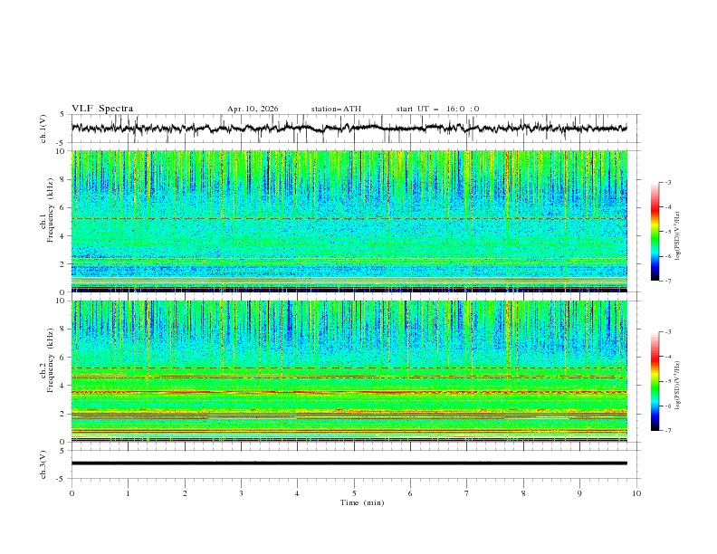
Task: Click the "-7" tick on ch.1 colorbar
Action: tap(668, 282)
